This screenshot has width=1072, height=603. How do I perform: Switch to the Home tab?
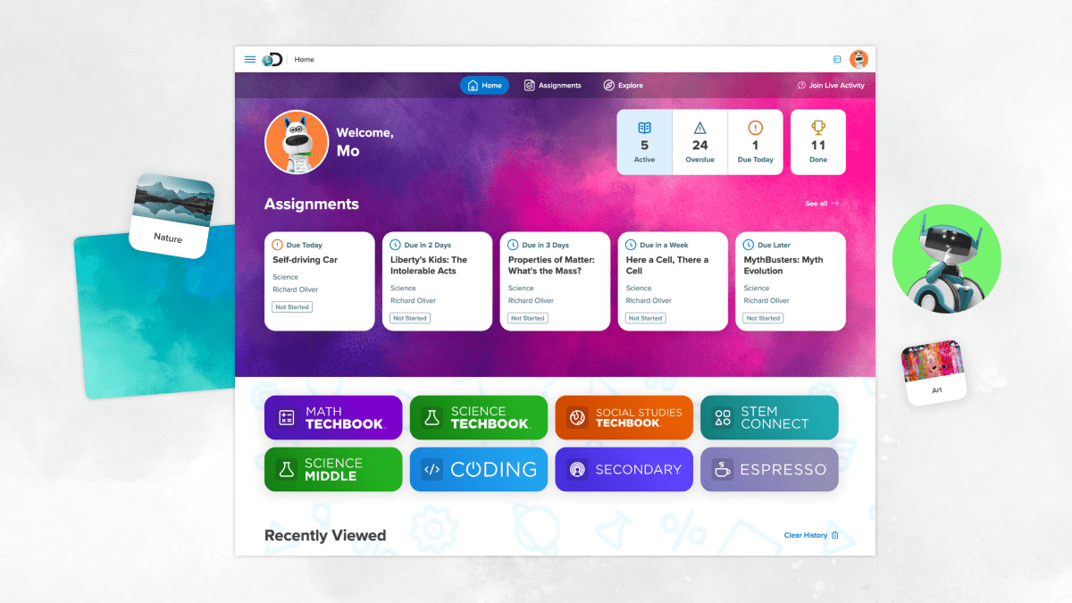pos(484,86)
